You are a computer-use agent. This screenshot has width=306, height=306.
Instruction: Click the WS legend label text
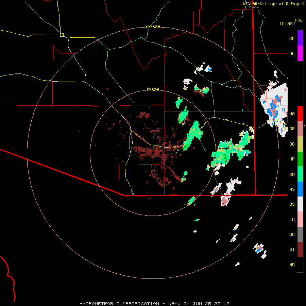[x=292, y=189]
